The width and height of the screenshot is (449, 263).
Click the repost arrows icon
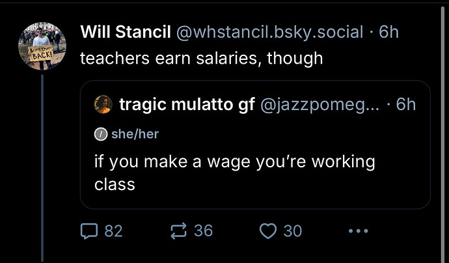coord(179,230)
